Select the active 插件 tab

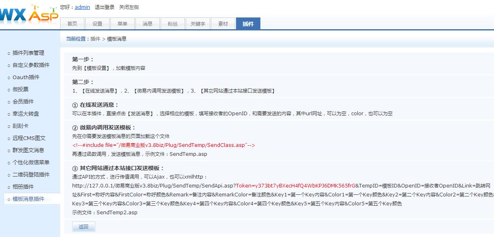tap(248, 24)
